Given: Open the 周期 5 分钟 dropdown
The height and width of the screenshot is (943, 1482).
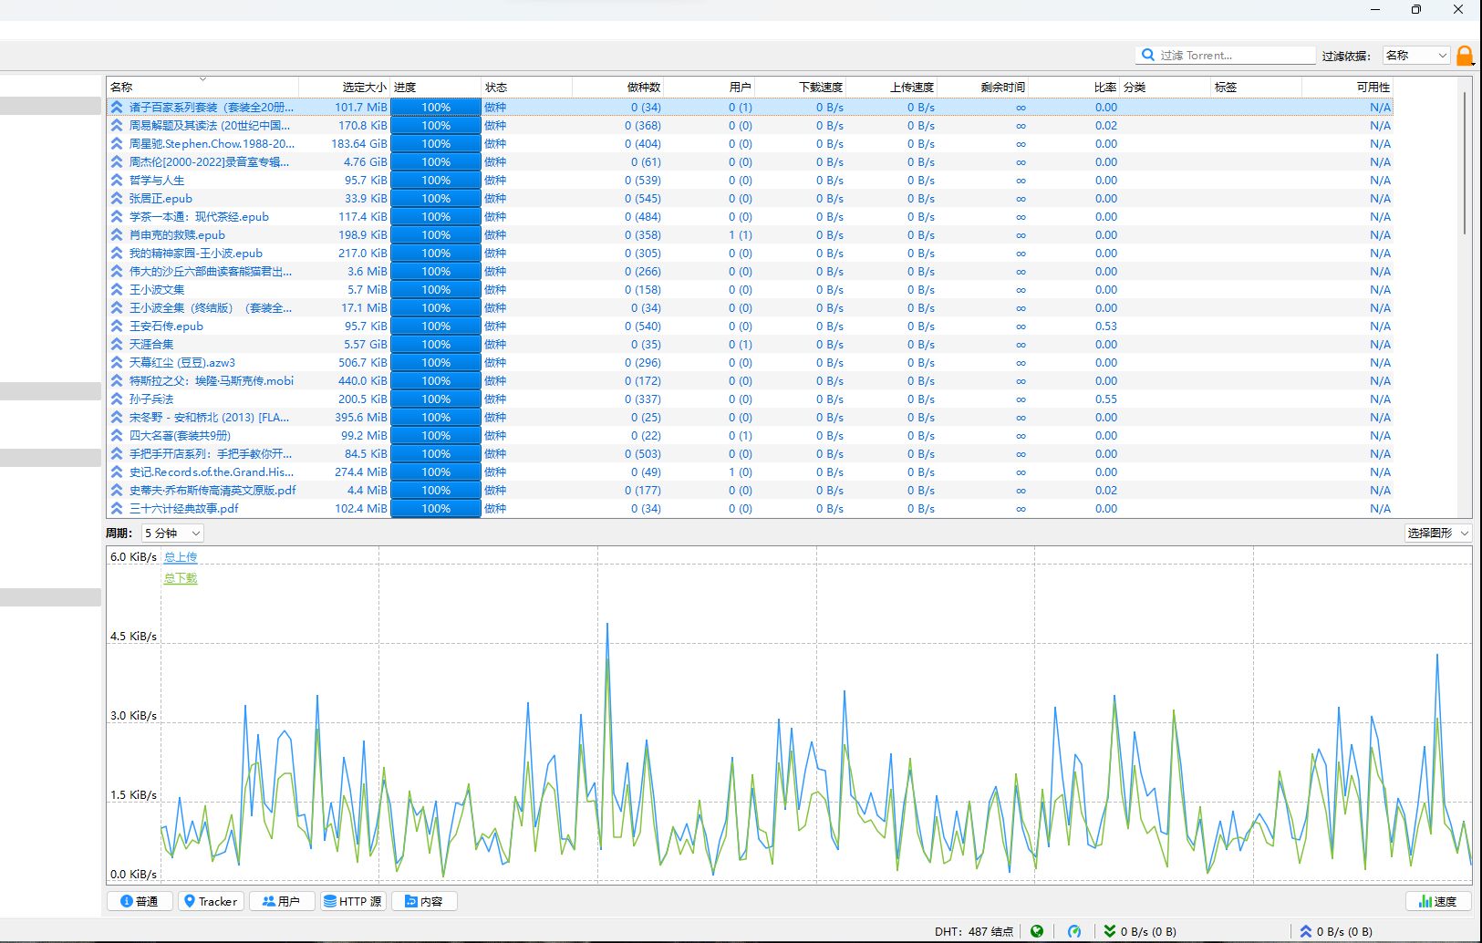Looking at the screenshot, I should point(172,533).
